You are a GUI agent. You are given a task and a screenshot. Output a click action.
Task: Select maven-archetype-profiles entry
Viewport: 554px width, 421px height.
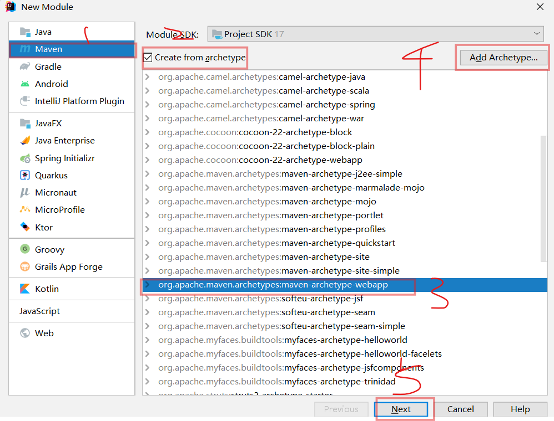click(x=272, y=229)
